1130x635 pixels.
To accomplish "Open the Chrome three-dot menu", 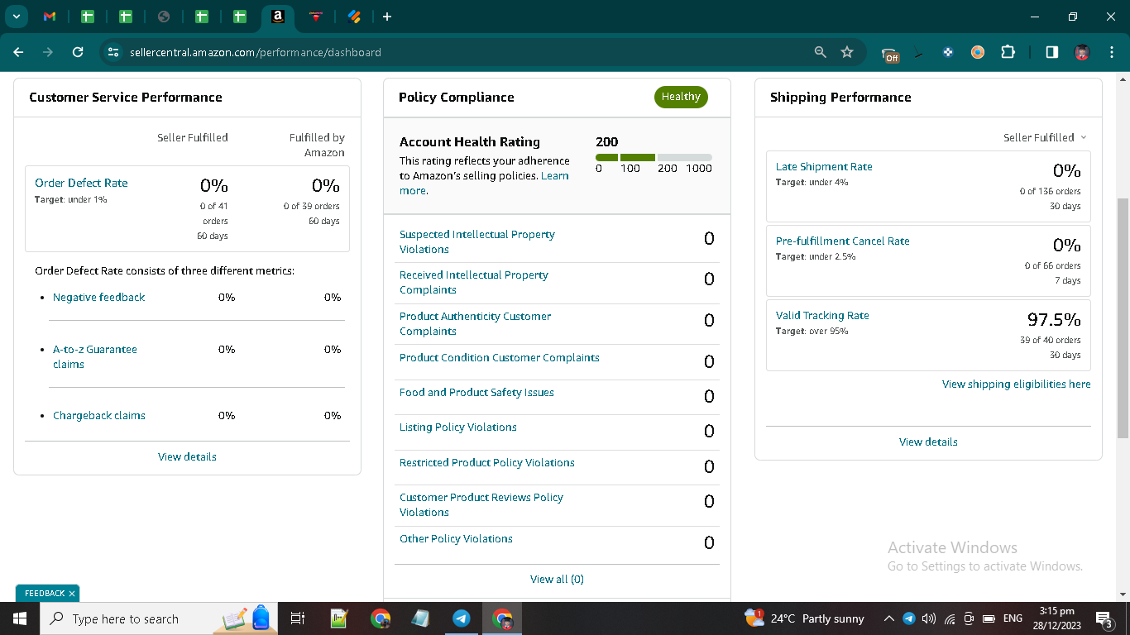I will pyautogui.click(x=1111, y=52).
